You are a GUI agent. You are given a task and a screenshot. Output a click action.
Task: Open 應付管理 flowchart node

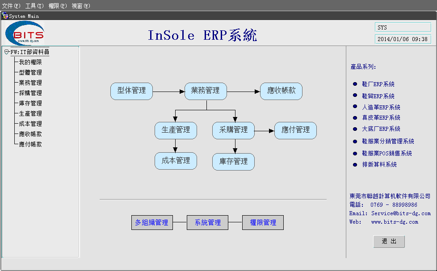296,130
